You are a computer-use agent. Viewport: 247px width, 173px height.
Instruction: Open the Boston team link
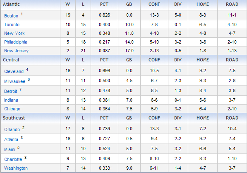tap(11, 16)
